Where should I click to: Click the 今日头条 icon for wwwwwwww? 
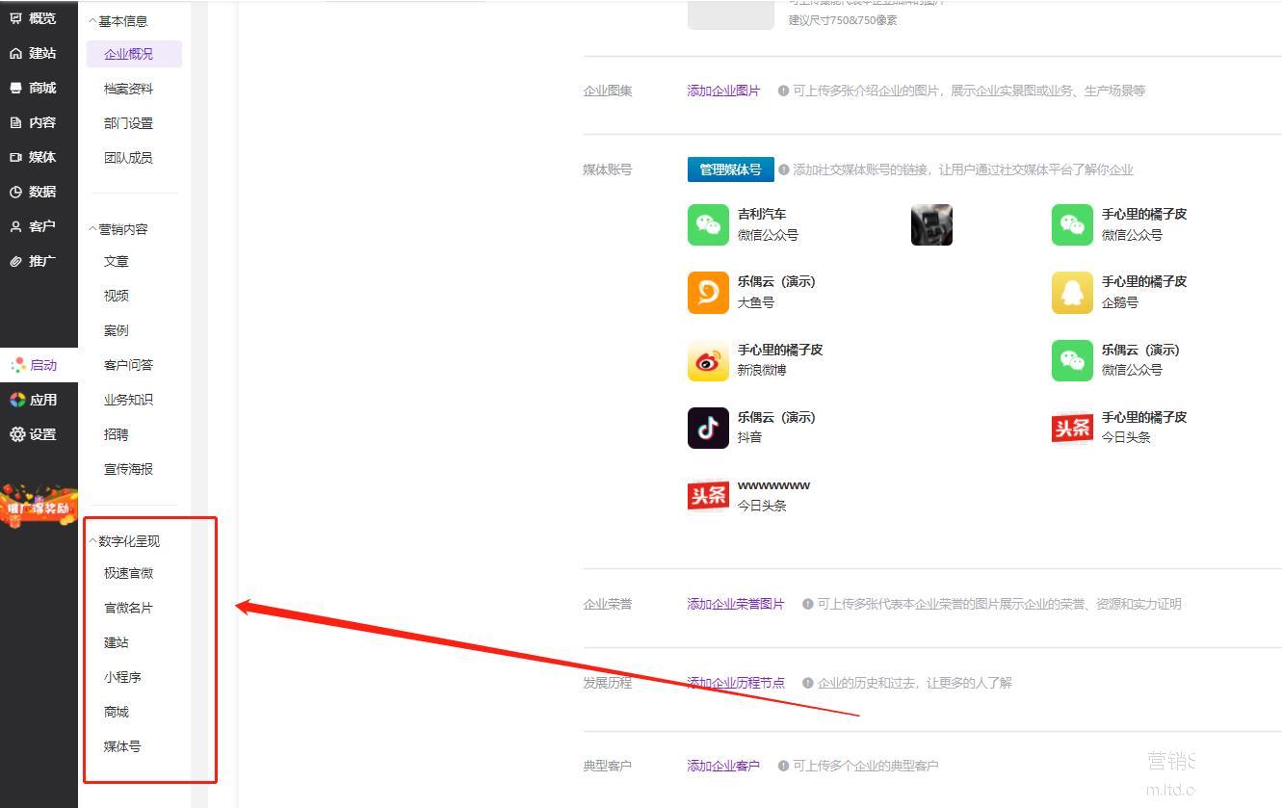coord(708,496)
